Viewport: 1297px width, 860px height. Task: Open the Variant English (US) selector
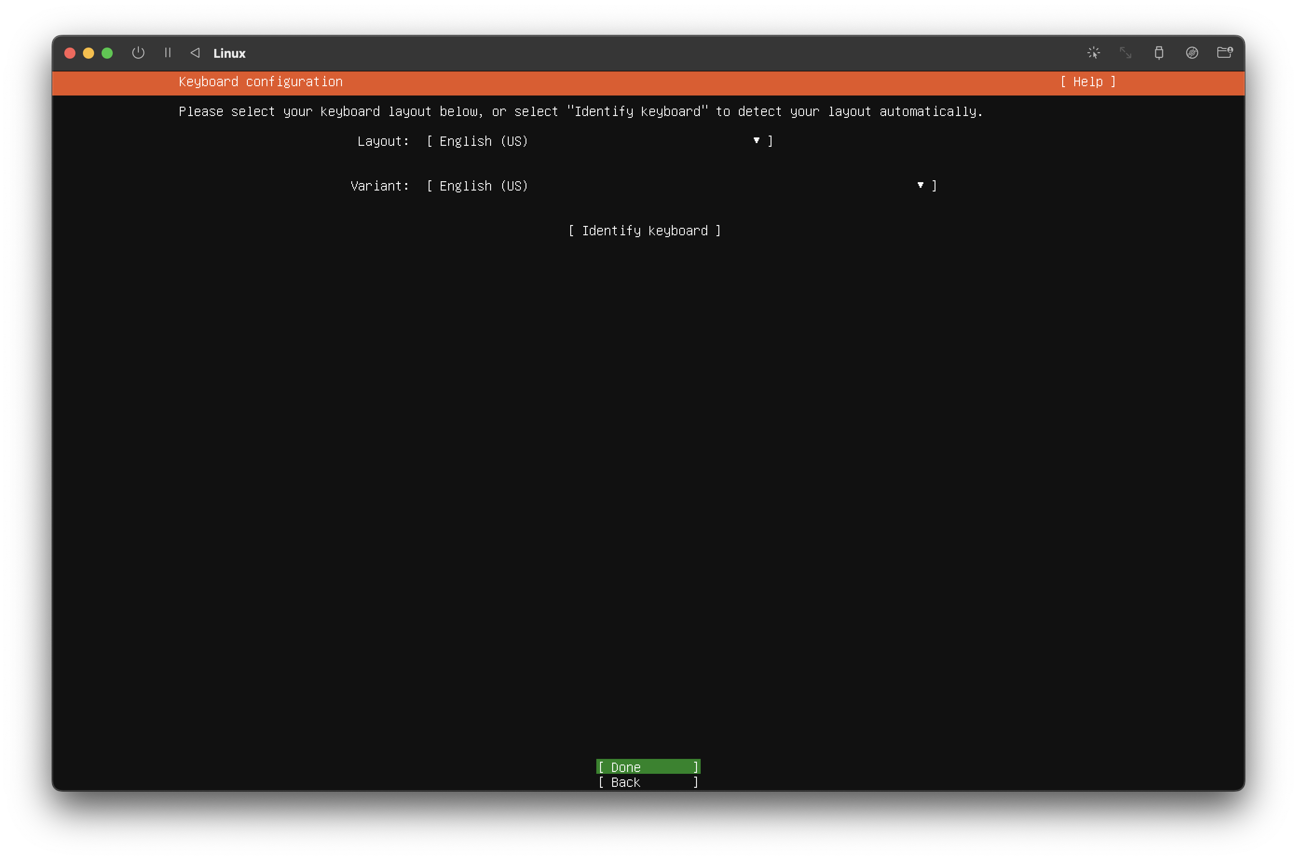(681, 186)
